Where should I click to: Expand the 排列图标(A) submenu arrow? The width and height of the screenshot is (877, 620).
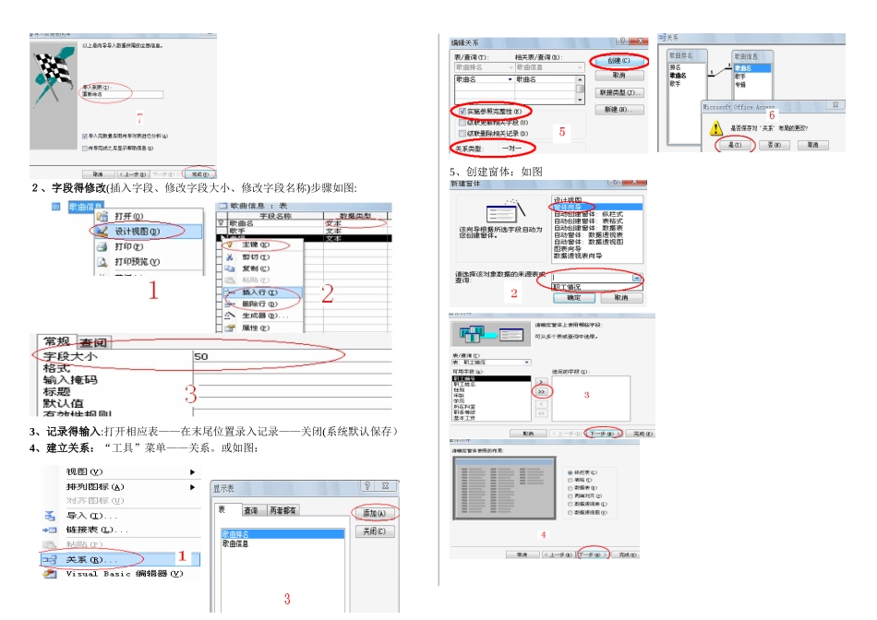(192, 487)
